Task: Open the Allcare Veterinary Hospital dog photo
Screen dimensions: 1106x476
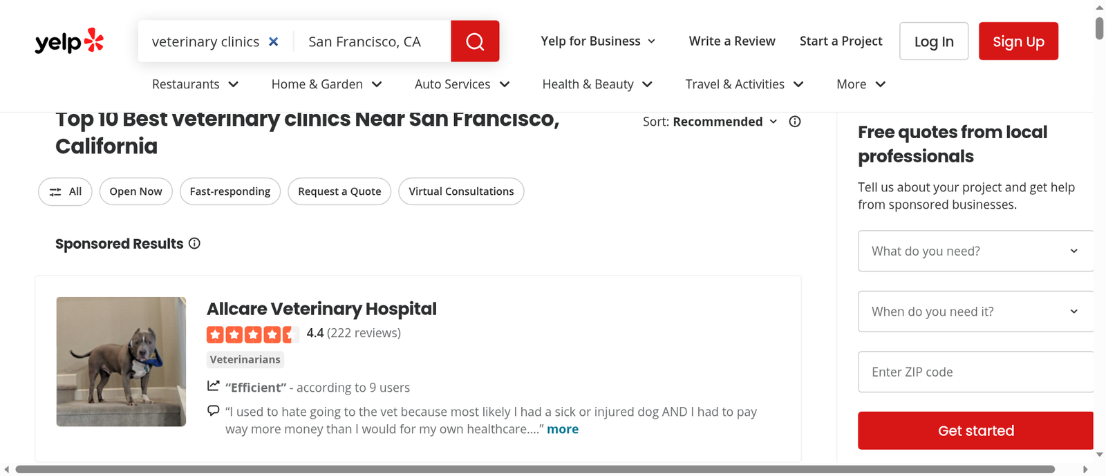Action: tap(121, 362)
